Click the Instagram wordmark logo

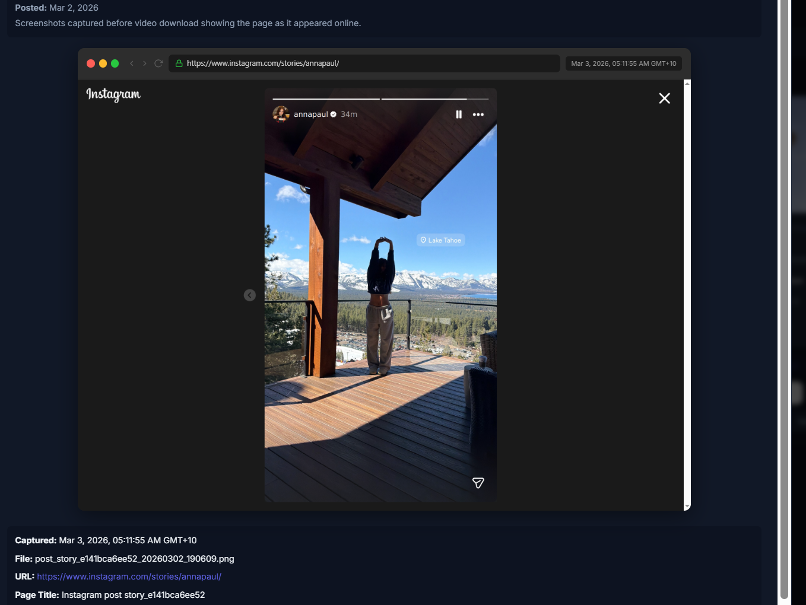[x=113, y=95]
